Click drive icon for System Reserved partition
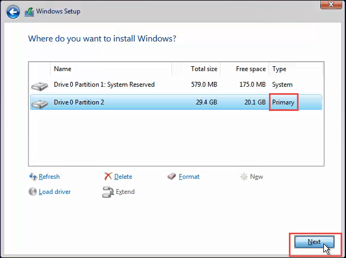Image resolution: width=346 pixels, height=258 pixels. tap(39, 85)
